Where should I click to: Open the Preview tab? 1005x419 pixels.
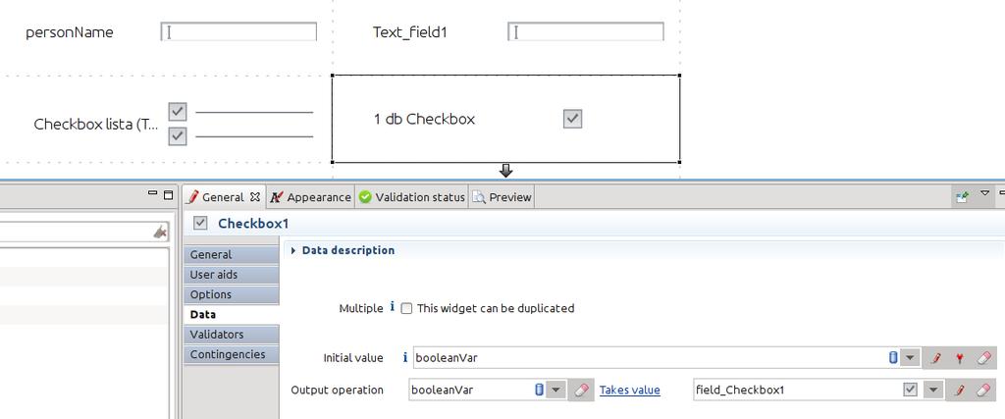(x=502, y=197)
